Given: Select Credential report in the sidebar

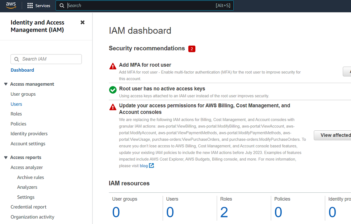Looking at the screenshot, I should [28, 207].
